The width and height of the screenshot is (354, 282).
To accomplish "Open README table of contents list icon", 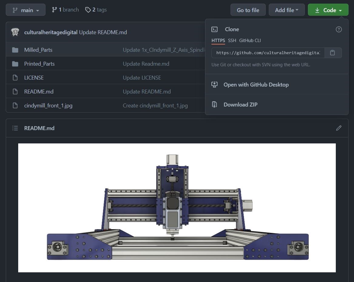I will pos(15,128).
